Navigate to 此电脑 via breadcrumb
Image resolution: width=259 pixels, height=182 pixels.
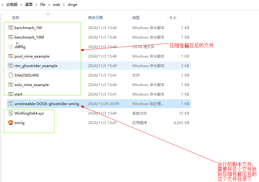tap(11, 4)
